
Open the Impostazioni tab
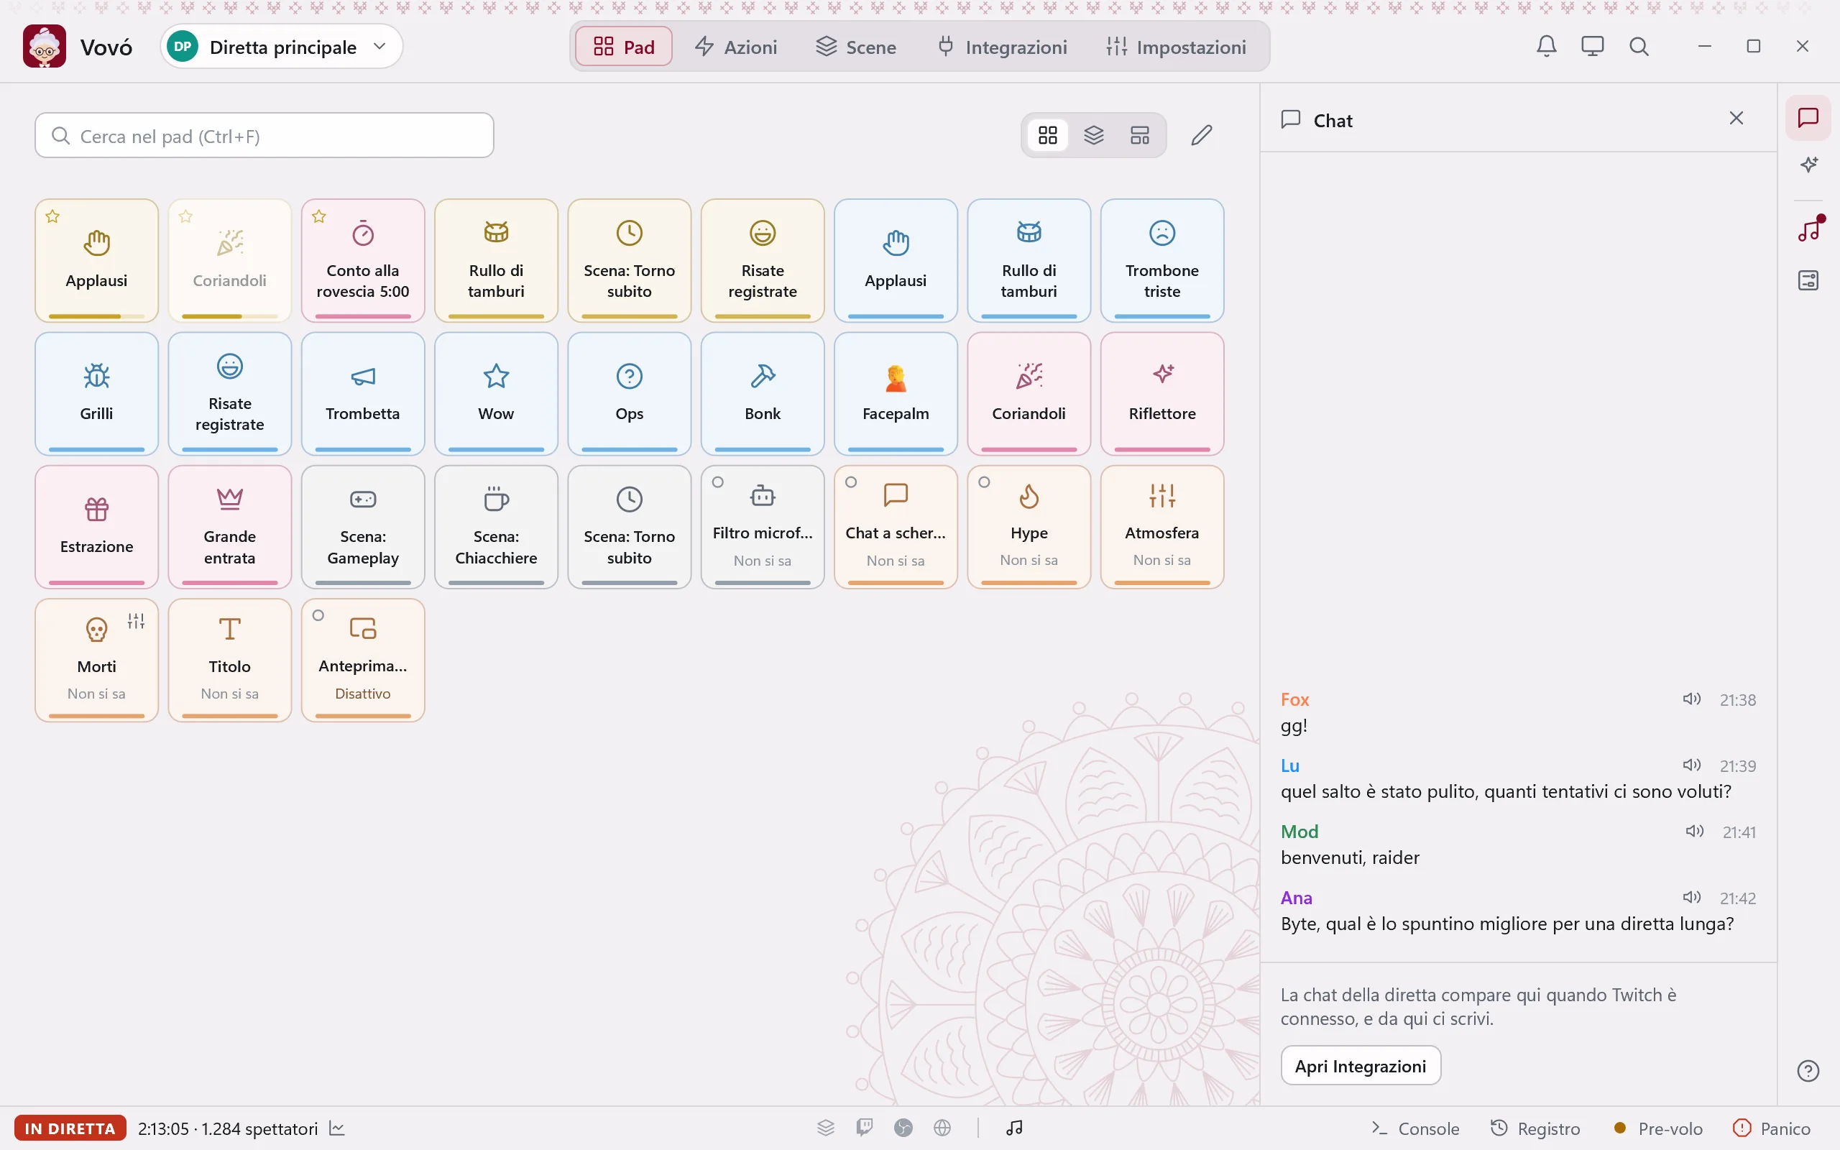tap(1176, 47)
